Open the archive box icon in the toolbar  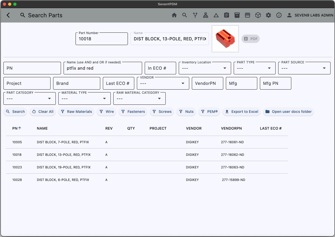[237, 15]
